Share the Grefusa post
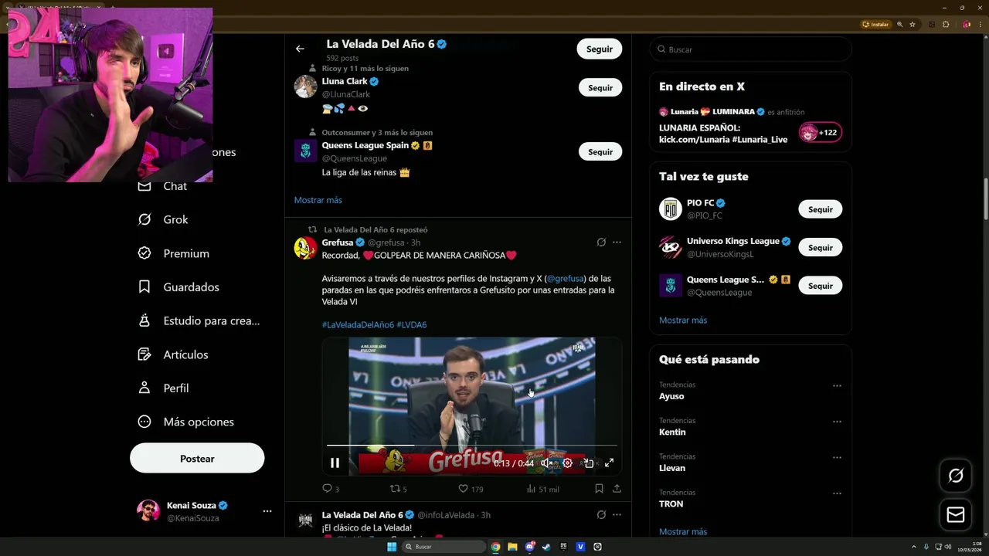 coord(617,489)
